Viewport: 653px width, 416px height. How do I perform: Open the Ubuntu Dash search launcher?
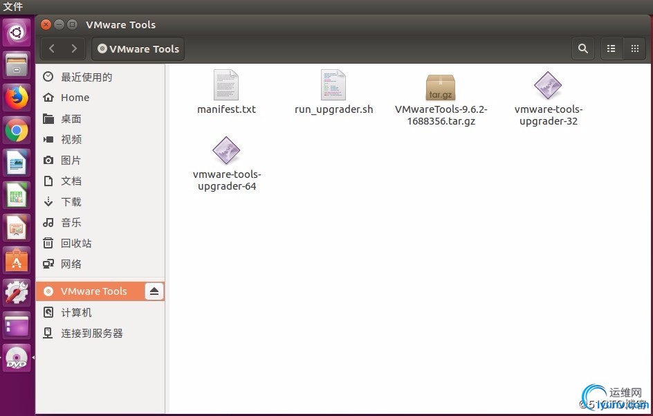tap(17, 33)
